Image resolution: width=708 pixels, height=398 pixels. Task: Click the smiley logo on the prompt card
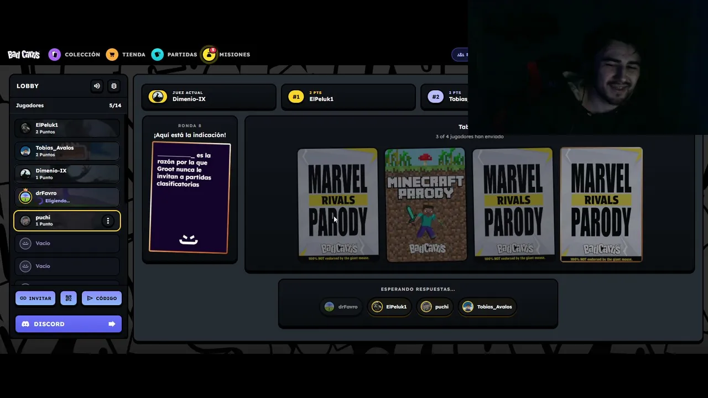click(189, 239)
